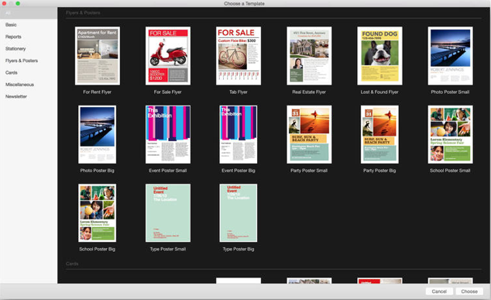Select the Newsletter category
Image resolution: width=491 pixels, height=300 pixels.
click(x=16, y=96)
